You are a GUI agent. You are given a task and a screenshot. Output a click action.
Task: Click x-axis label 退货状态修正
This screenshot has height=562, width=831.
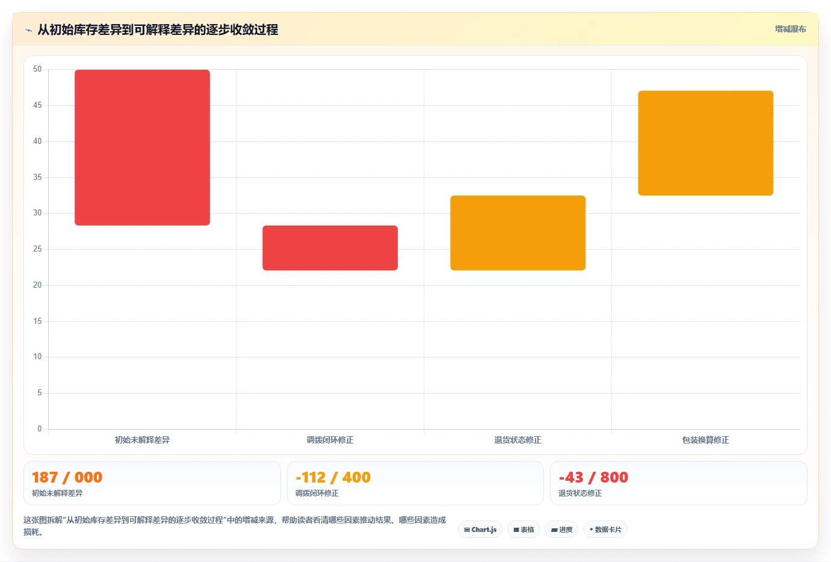(517, 440)
